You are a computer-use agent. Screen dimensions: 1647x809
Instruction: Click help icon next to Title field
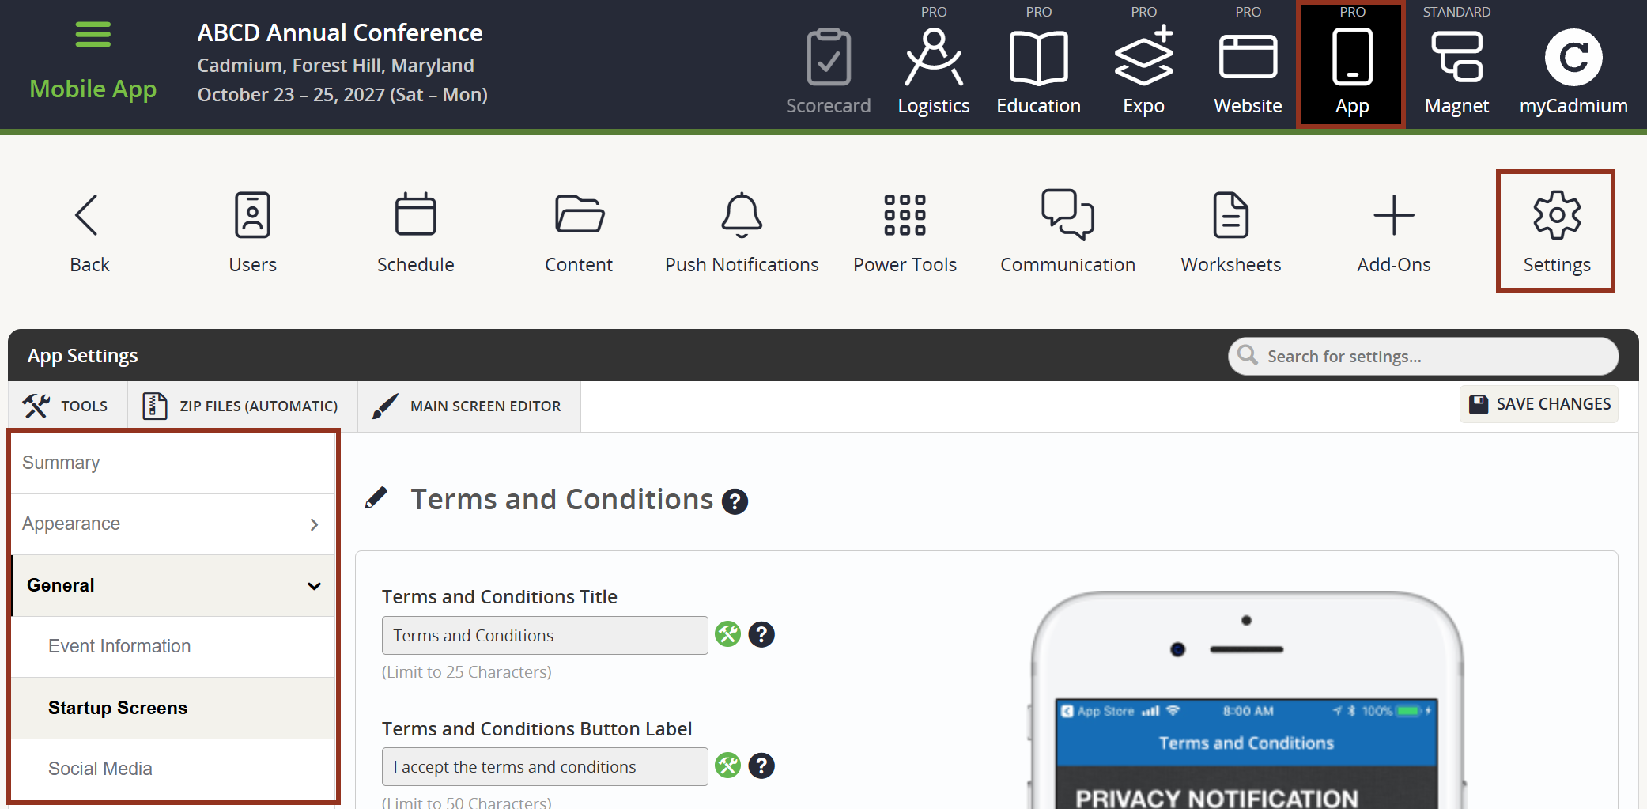pyautogui.click(x=761, y=634)
